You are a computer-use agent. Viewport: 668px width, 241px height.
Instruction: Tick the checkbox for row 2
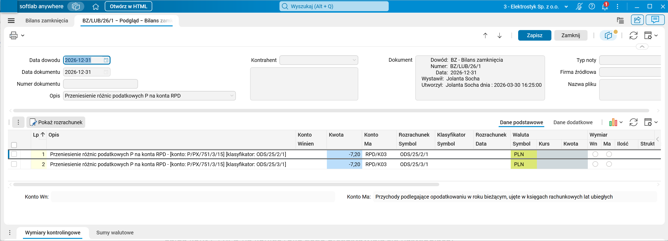[14, 164]
